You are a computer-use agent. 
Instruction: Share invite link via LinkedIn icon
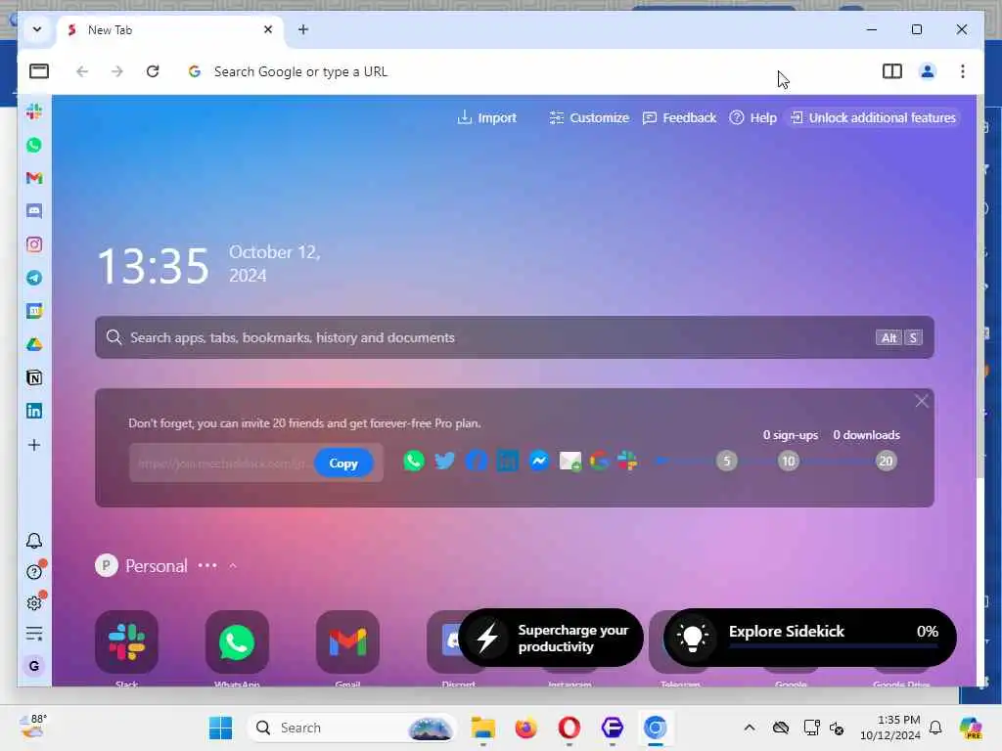[x=508, y=461]
